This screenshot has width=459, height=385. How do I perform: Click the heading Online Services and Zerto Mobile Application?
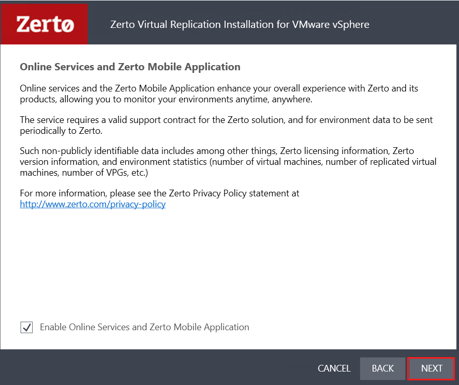click(130, 67)
